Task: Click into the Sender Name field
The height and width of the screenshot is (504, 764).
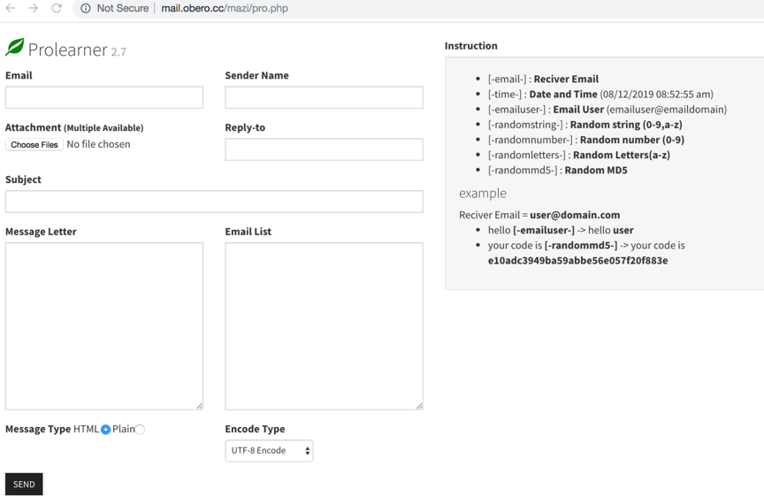Action: 324,97
